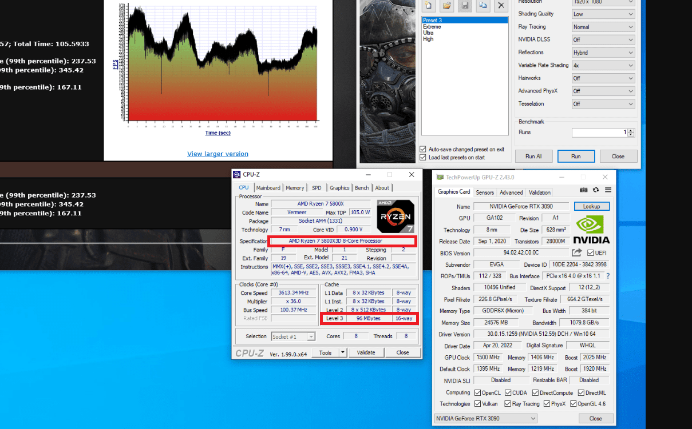Image resolution: width=692 pixels, height=429 pixels.
Task: Switch to the CPU-Z Bench tab
Action: coord(362,187)
